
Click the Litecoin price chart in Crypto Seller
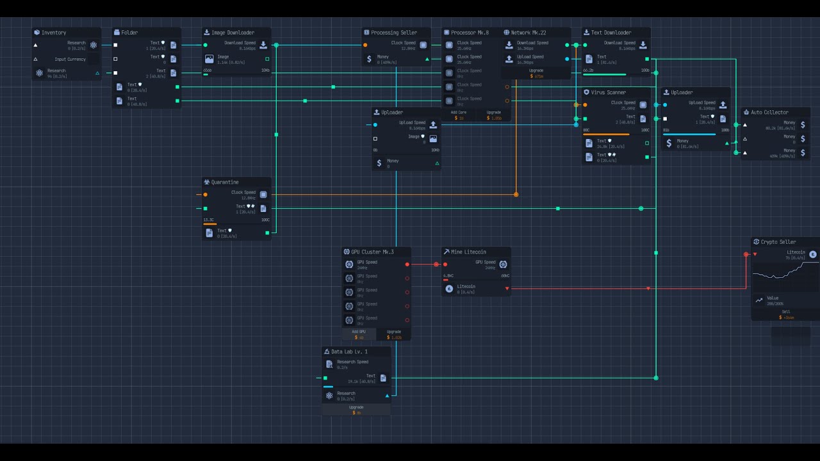click(786, 277)
